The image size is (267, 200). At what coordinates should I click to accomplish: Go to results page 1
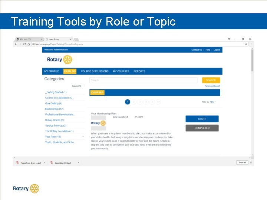tap(128, 102)
